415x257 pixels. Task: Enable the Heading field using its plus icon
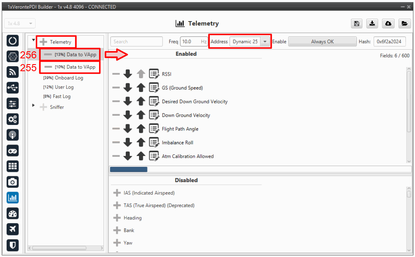[117, 218]
